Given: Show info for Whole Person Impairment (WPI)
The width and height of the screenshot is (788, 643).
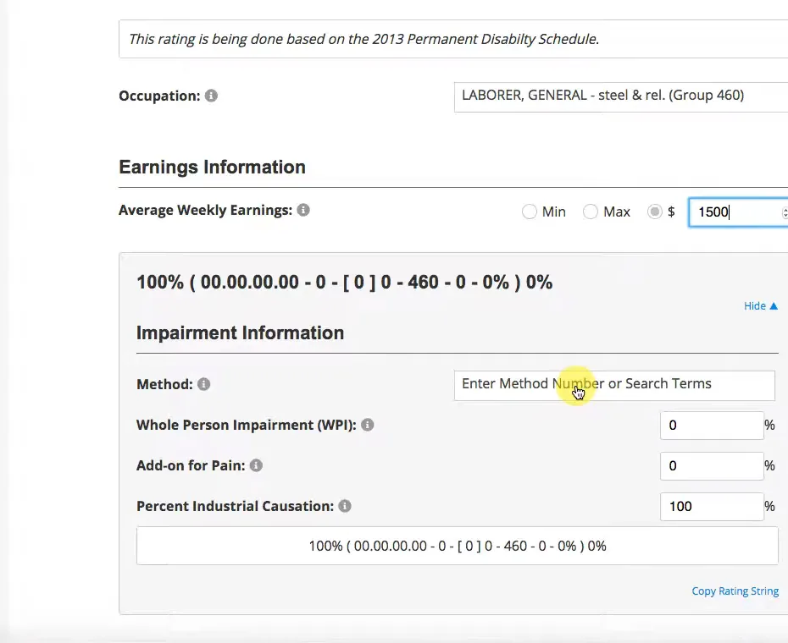Looking at the screenshot, I should pos(368,425).
